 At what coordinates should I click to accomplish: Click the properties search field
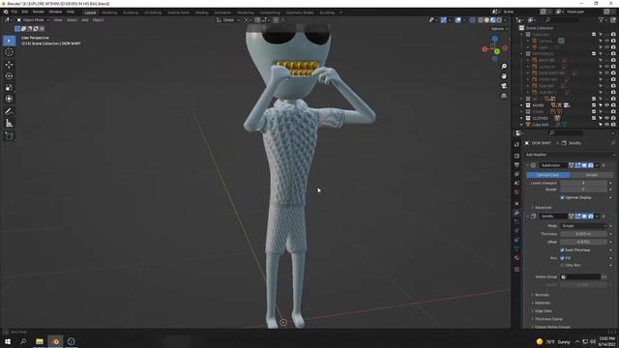click(567, 133)
